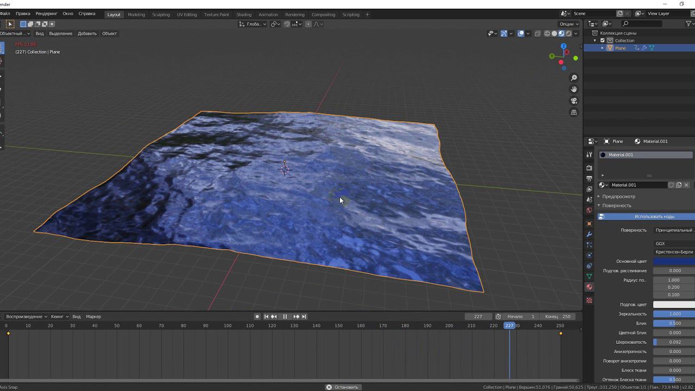This screenshot has height=391, width=695.
Task: Uncheck the Collection visibility checkbox
Action: tap(602, 41)
